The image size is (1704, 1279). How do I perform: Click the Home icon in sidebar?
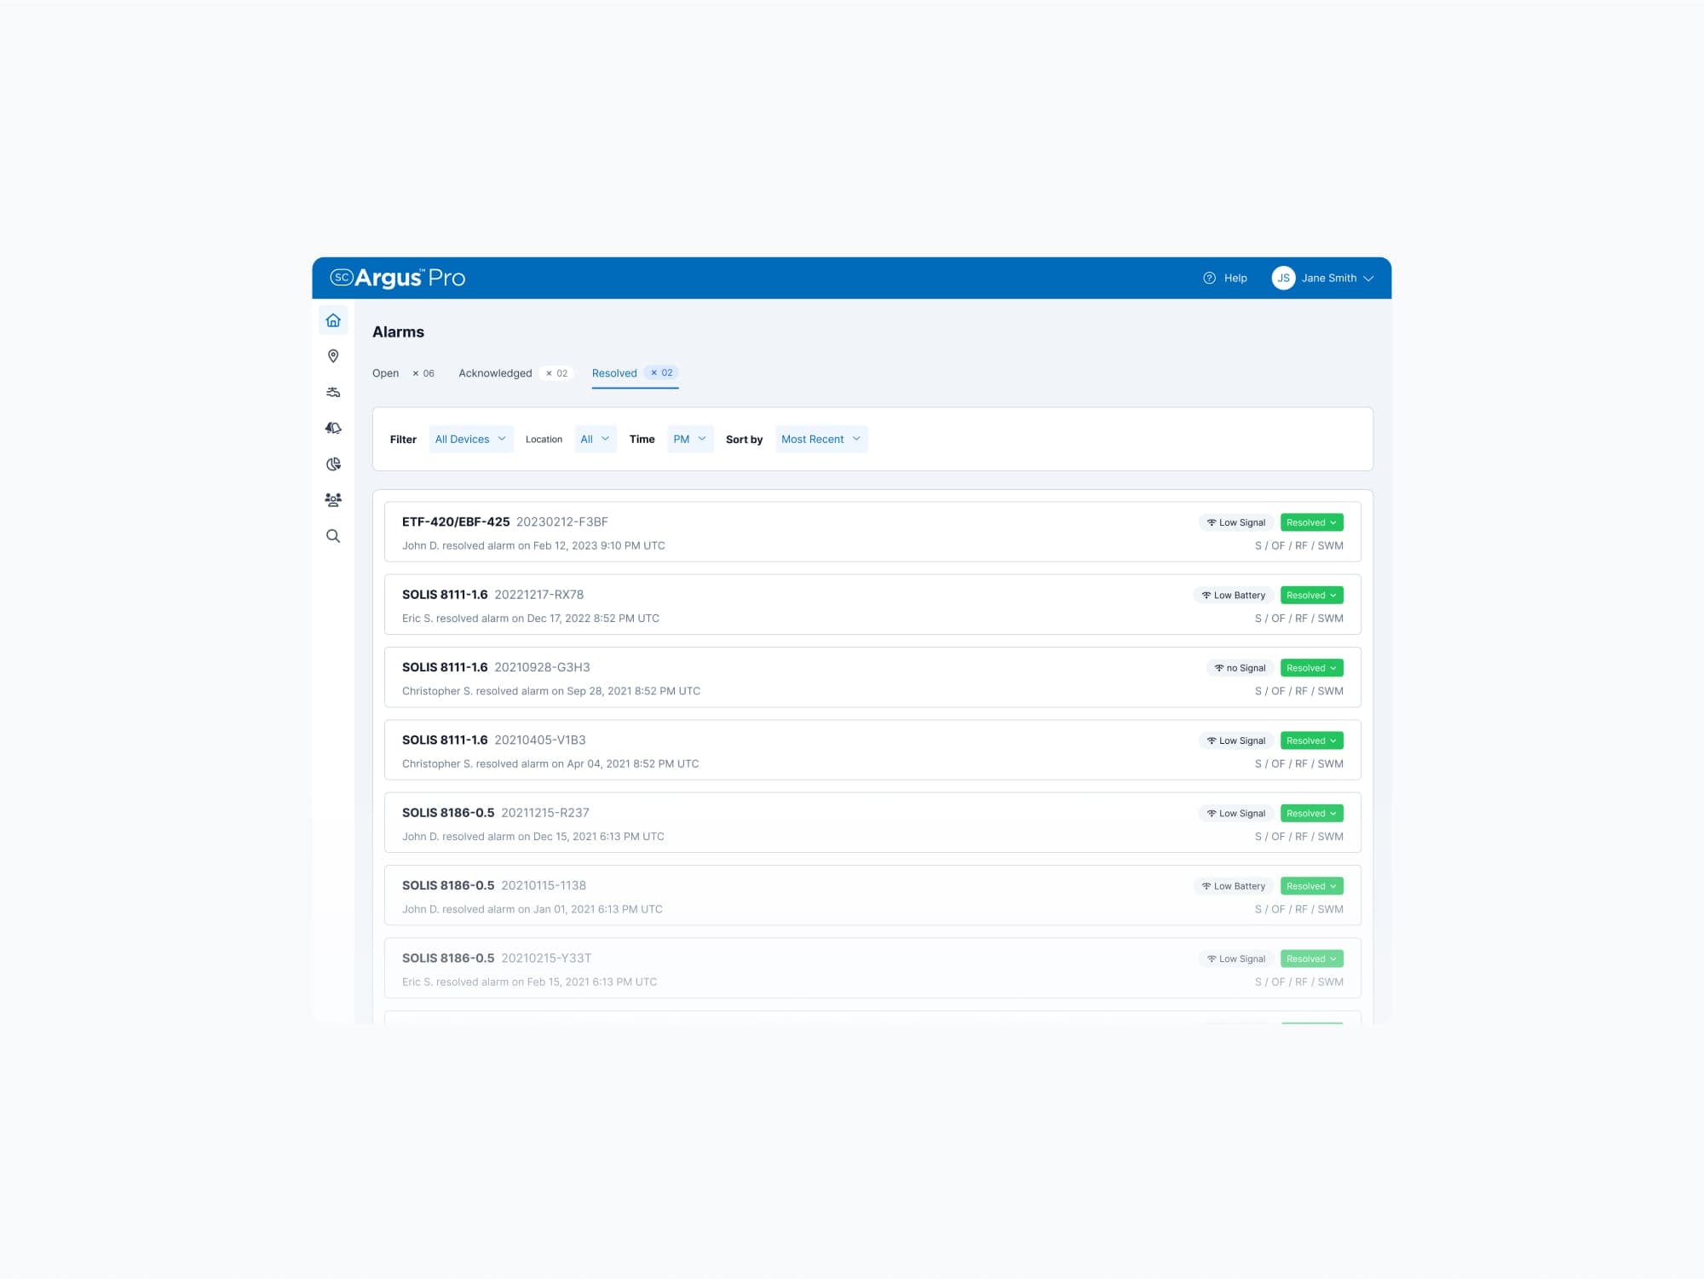[x=333, y=320]
